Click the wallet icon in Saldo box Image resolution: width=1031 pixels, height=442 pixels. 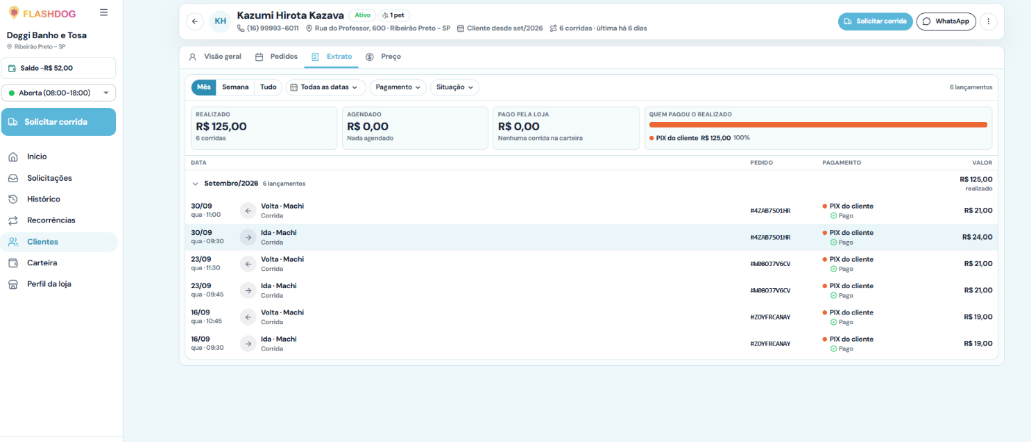[12, 68]
